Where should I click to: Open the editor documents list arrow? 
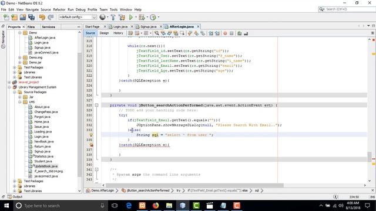click(x=368, y=26)
